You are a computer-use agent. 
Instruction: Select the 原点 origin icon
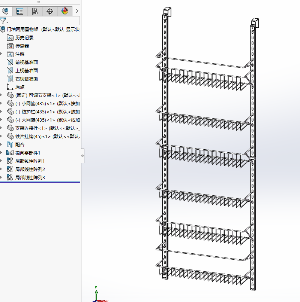[10, 87]
